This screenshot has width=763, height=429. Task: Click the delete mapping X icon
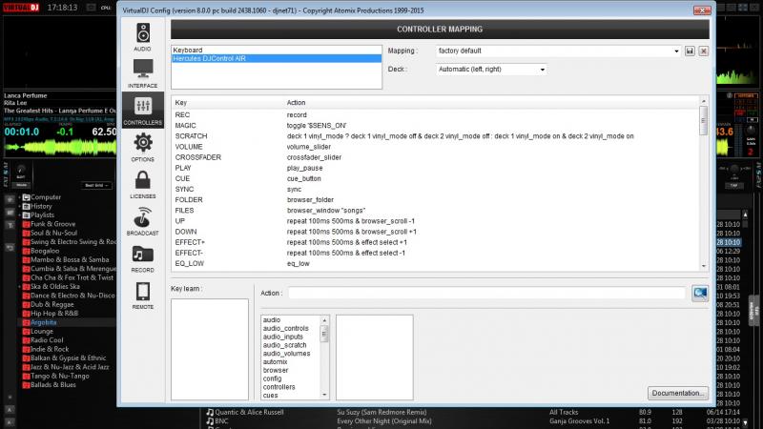(703, 51)
